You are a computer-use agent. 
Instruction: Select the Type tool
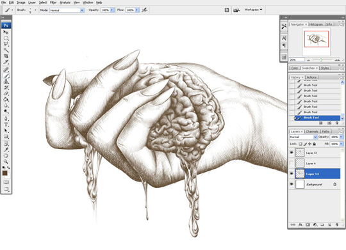[6, 125]
